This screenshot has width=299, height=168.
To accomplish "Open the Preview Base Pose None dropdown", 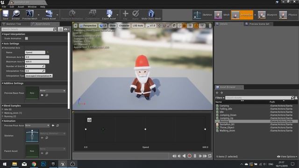I will (53, 91).
